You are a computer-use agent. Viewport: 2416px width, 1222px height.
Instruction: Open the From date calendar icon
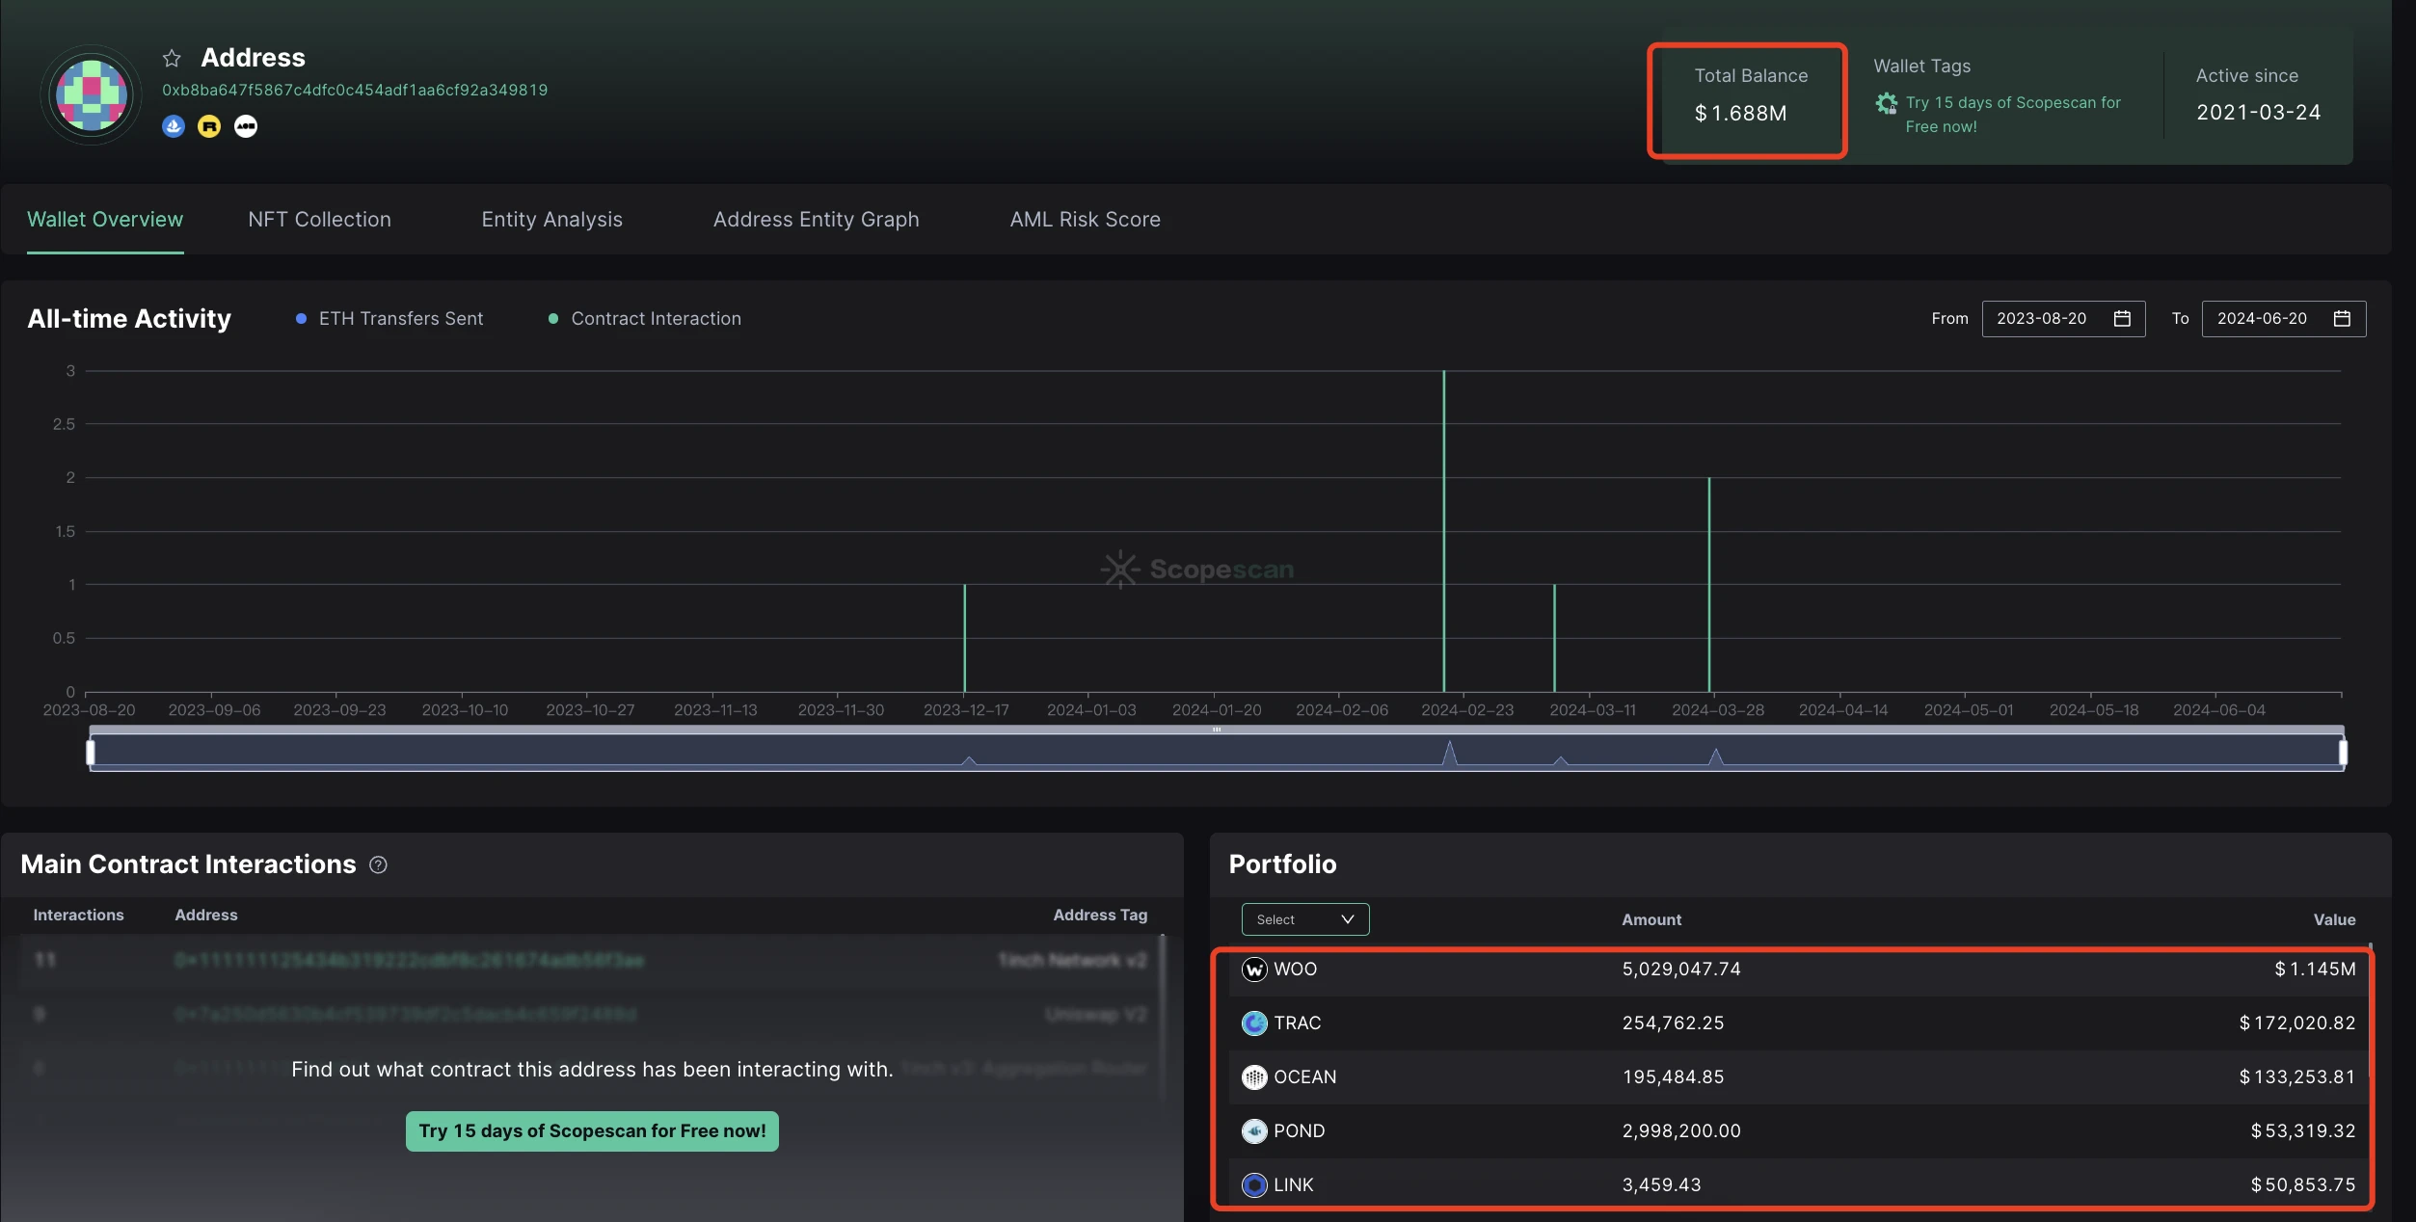pos(2122,319)
